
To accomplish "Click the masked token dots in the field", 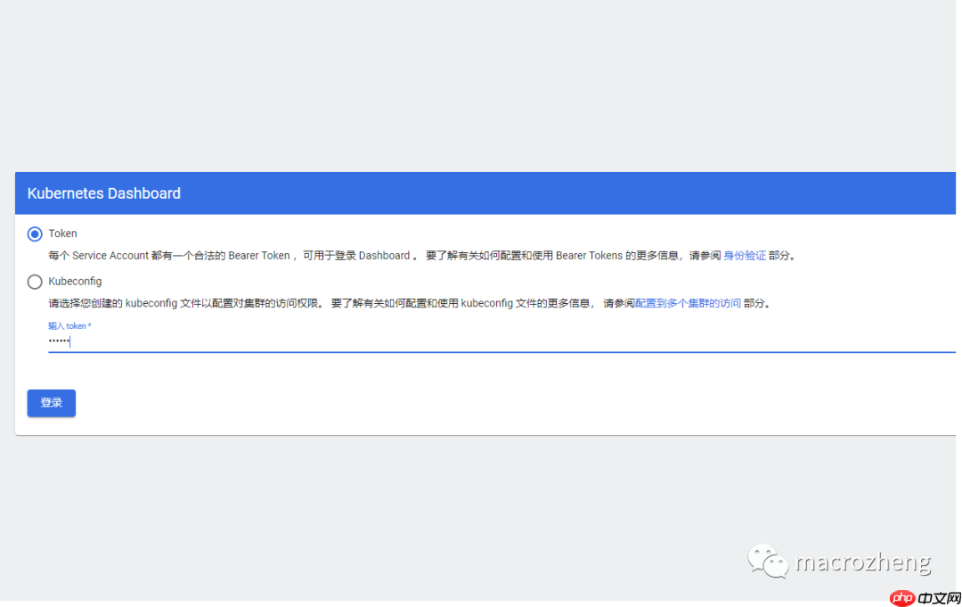I will 59,341.
